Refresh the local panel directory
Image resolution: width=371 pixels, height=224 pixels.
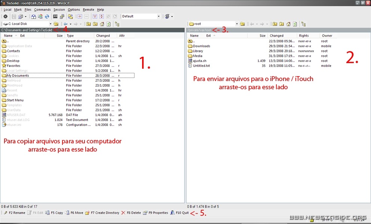pyautogui.click(x=108, y=24)
